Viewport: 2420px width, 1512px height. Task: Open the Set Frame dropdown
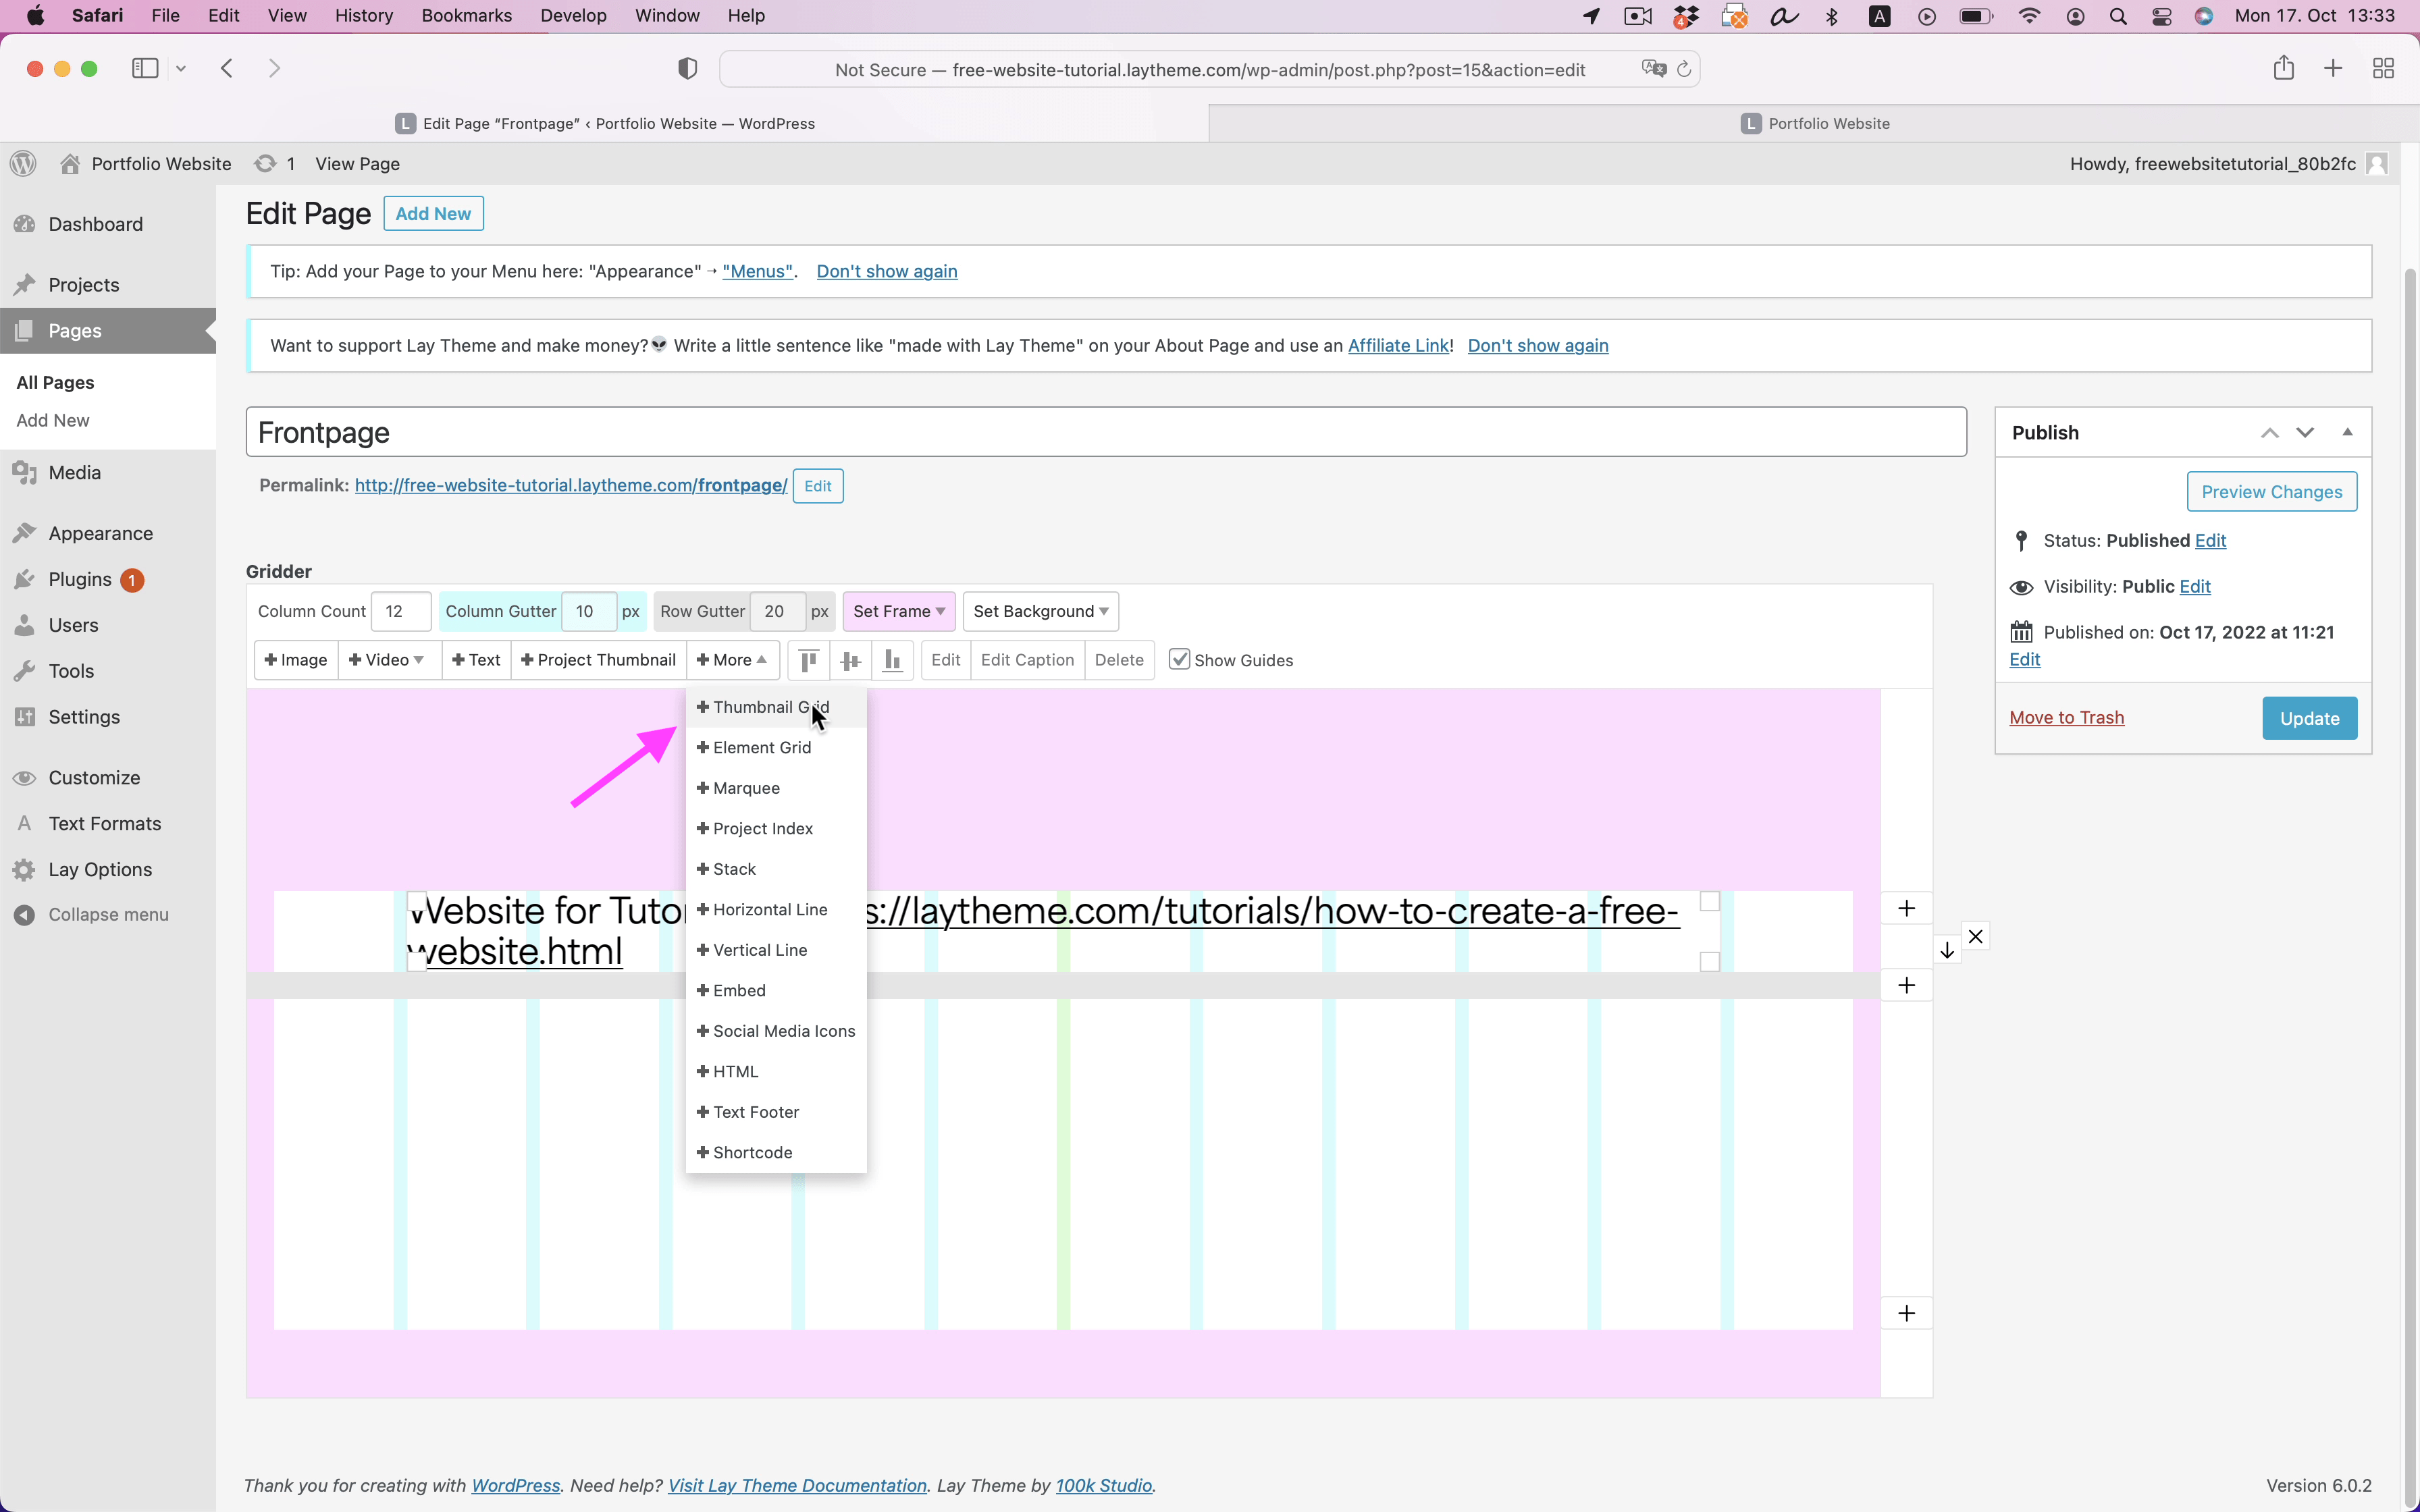pyautogui.click(x=899, y=611)
